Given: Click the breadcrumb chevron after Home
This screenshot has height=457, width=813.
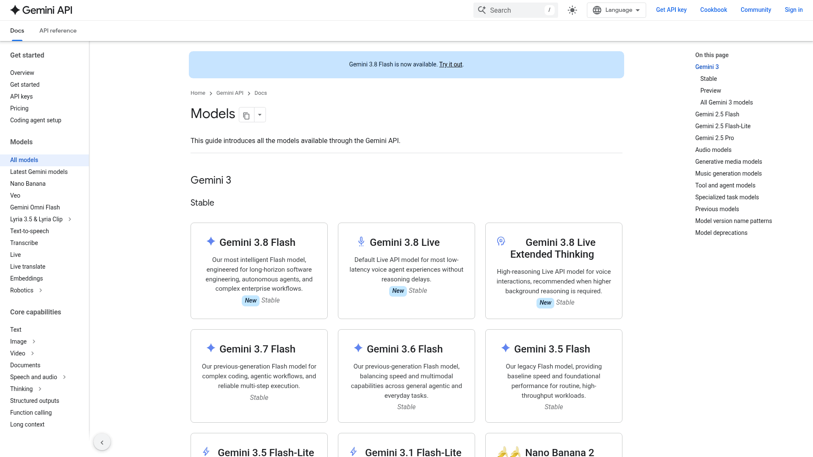Looking at the screenshot, I should (211, 94).
